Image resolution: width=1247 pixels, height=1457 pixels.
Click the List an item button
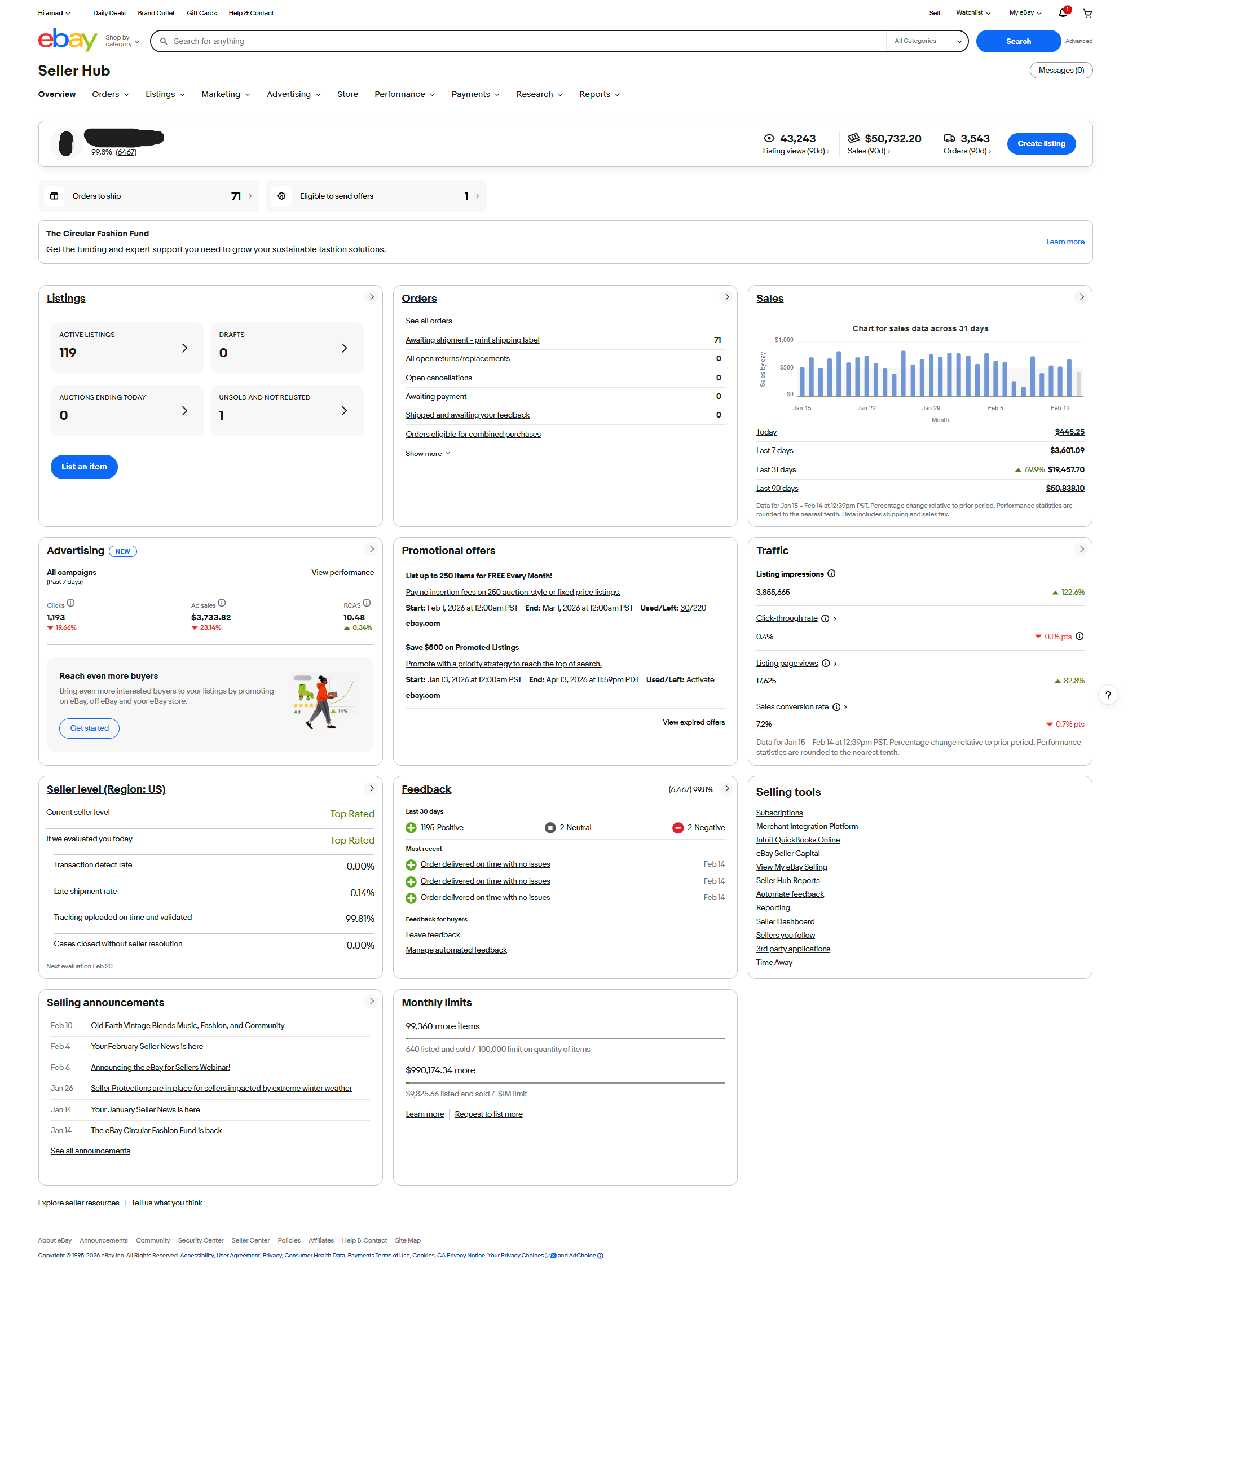tap(83, 466)
